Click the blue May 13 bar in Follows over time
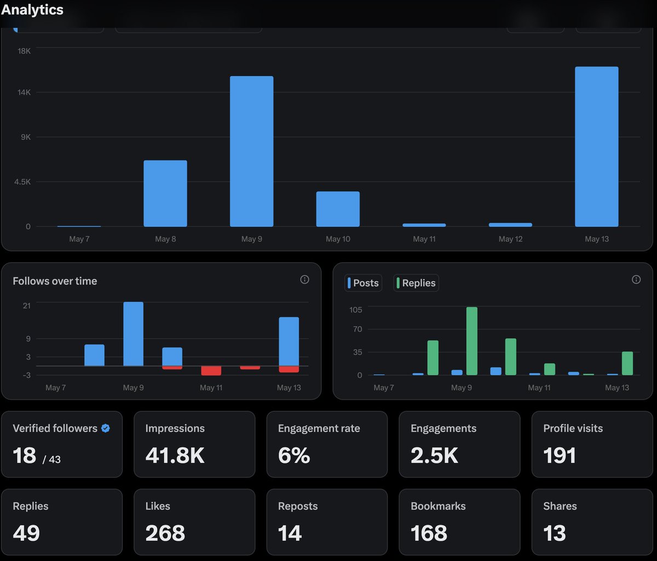Screen dimensions: 657x561 [289, 342]
